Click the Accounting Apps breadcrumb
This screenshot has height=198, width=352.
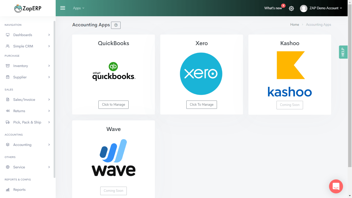(319, 25)
